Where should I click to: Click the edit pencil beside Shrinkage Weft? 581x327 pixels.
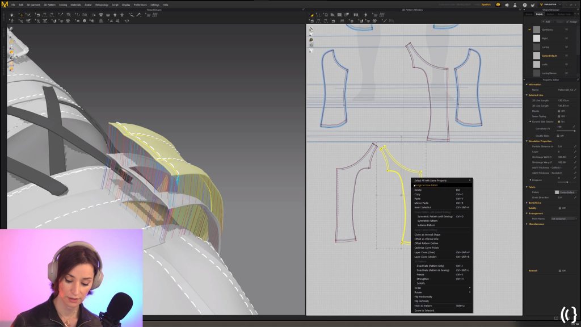575,157
